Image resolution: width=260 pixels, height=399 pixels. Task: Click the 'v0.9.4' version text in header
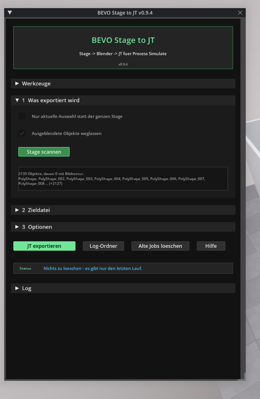123,64
